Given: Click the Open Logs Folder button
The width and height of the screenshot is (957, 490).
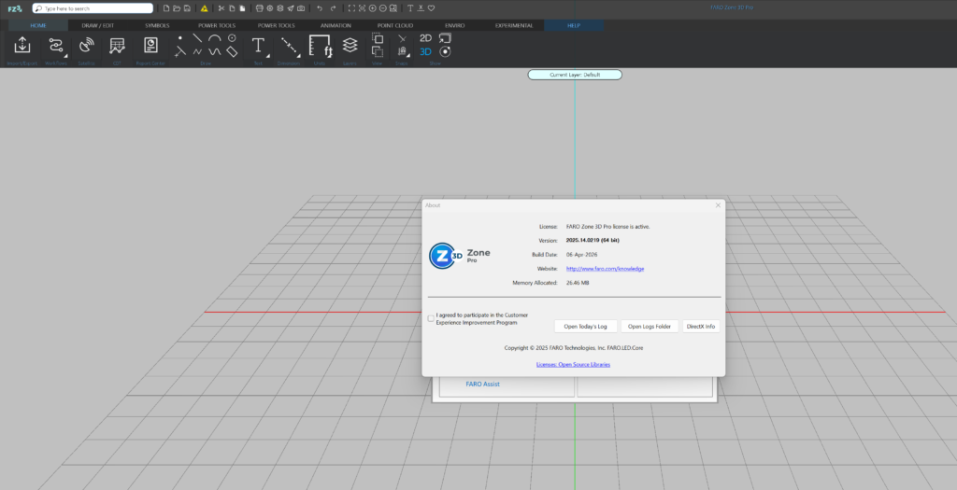Looking at the screenshot, I should (650, 327).
